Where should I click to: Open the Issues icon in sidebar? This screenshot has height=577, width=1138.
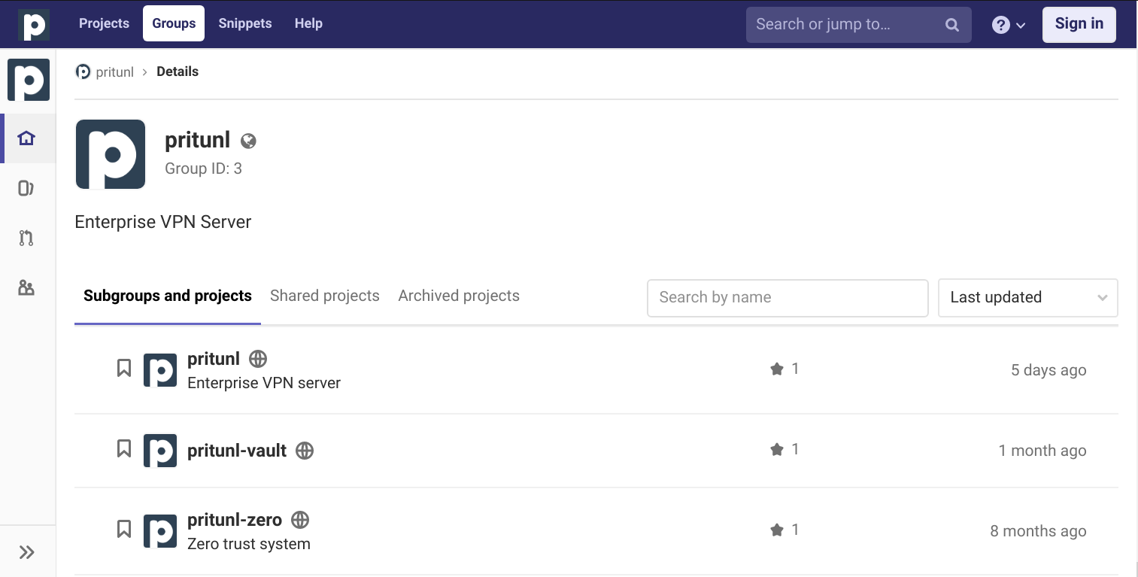(26, 188)
